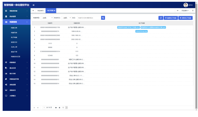Expand the 系统设置 menu chevron
The width and height of the screenshot is (198, 117).
(27, 85)
